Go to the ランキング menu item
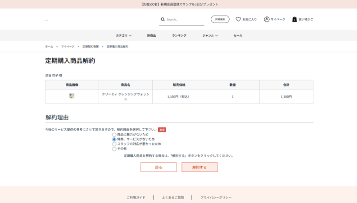The image size is (357, 203). tap(179, 36)
